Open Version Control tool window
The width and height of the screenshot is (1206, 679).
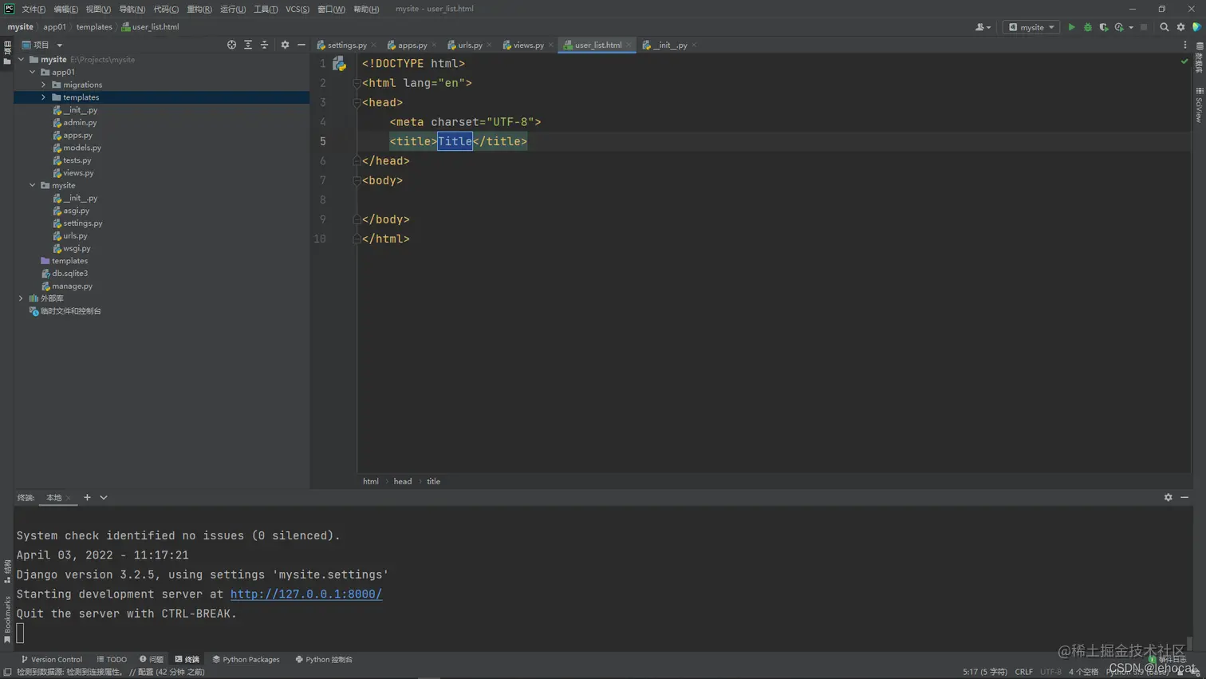pos(52,659)
